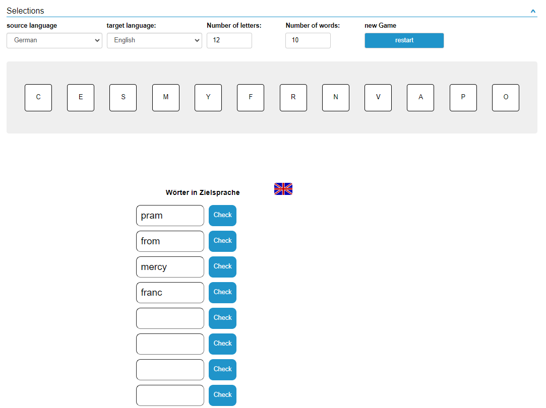This screenshot has width=546, height=408.
Task: Click the Number of words field
Action: [308, 40]
